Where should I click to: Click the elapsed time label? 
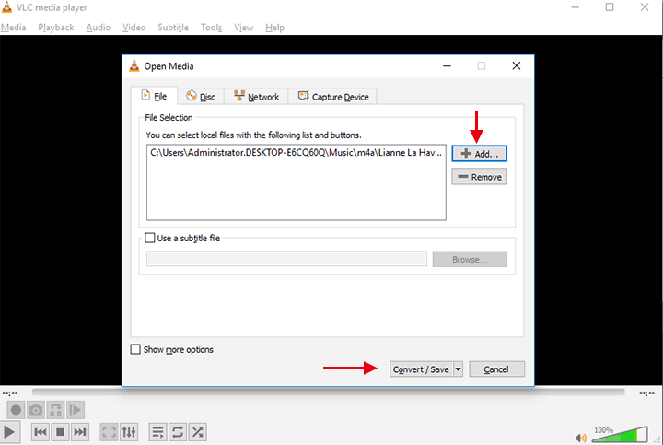click(10, 393)
